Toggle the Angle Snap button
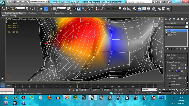 pyautogui.click(x=88, y=9)
